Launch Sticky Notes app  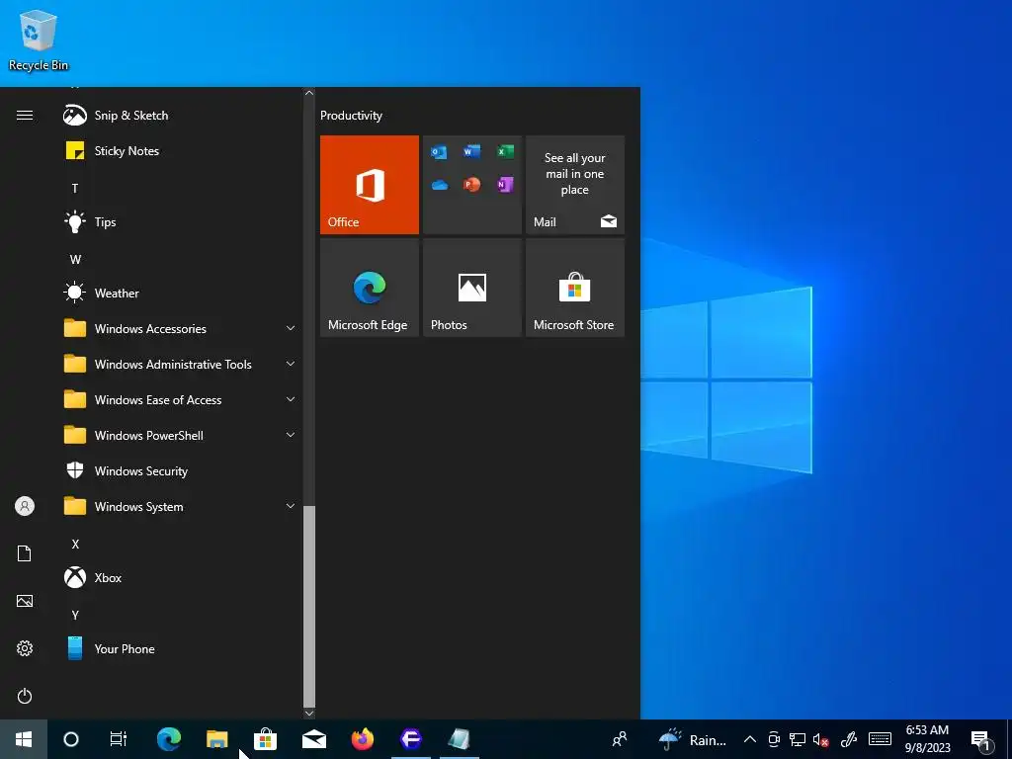click(x=181, y=151)
